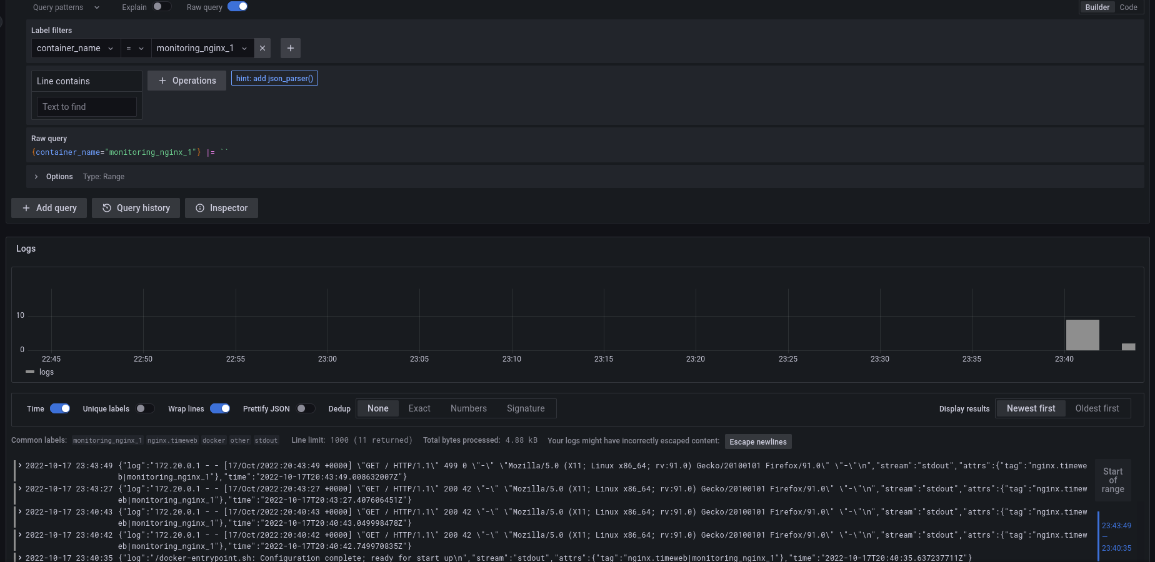
Task: Click the 'monitoring_nginx_1' common label
Action: point(107,440)
